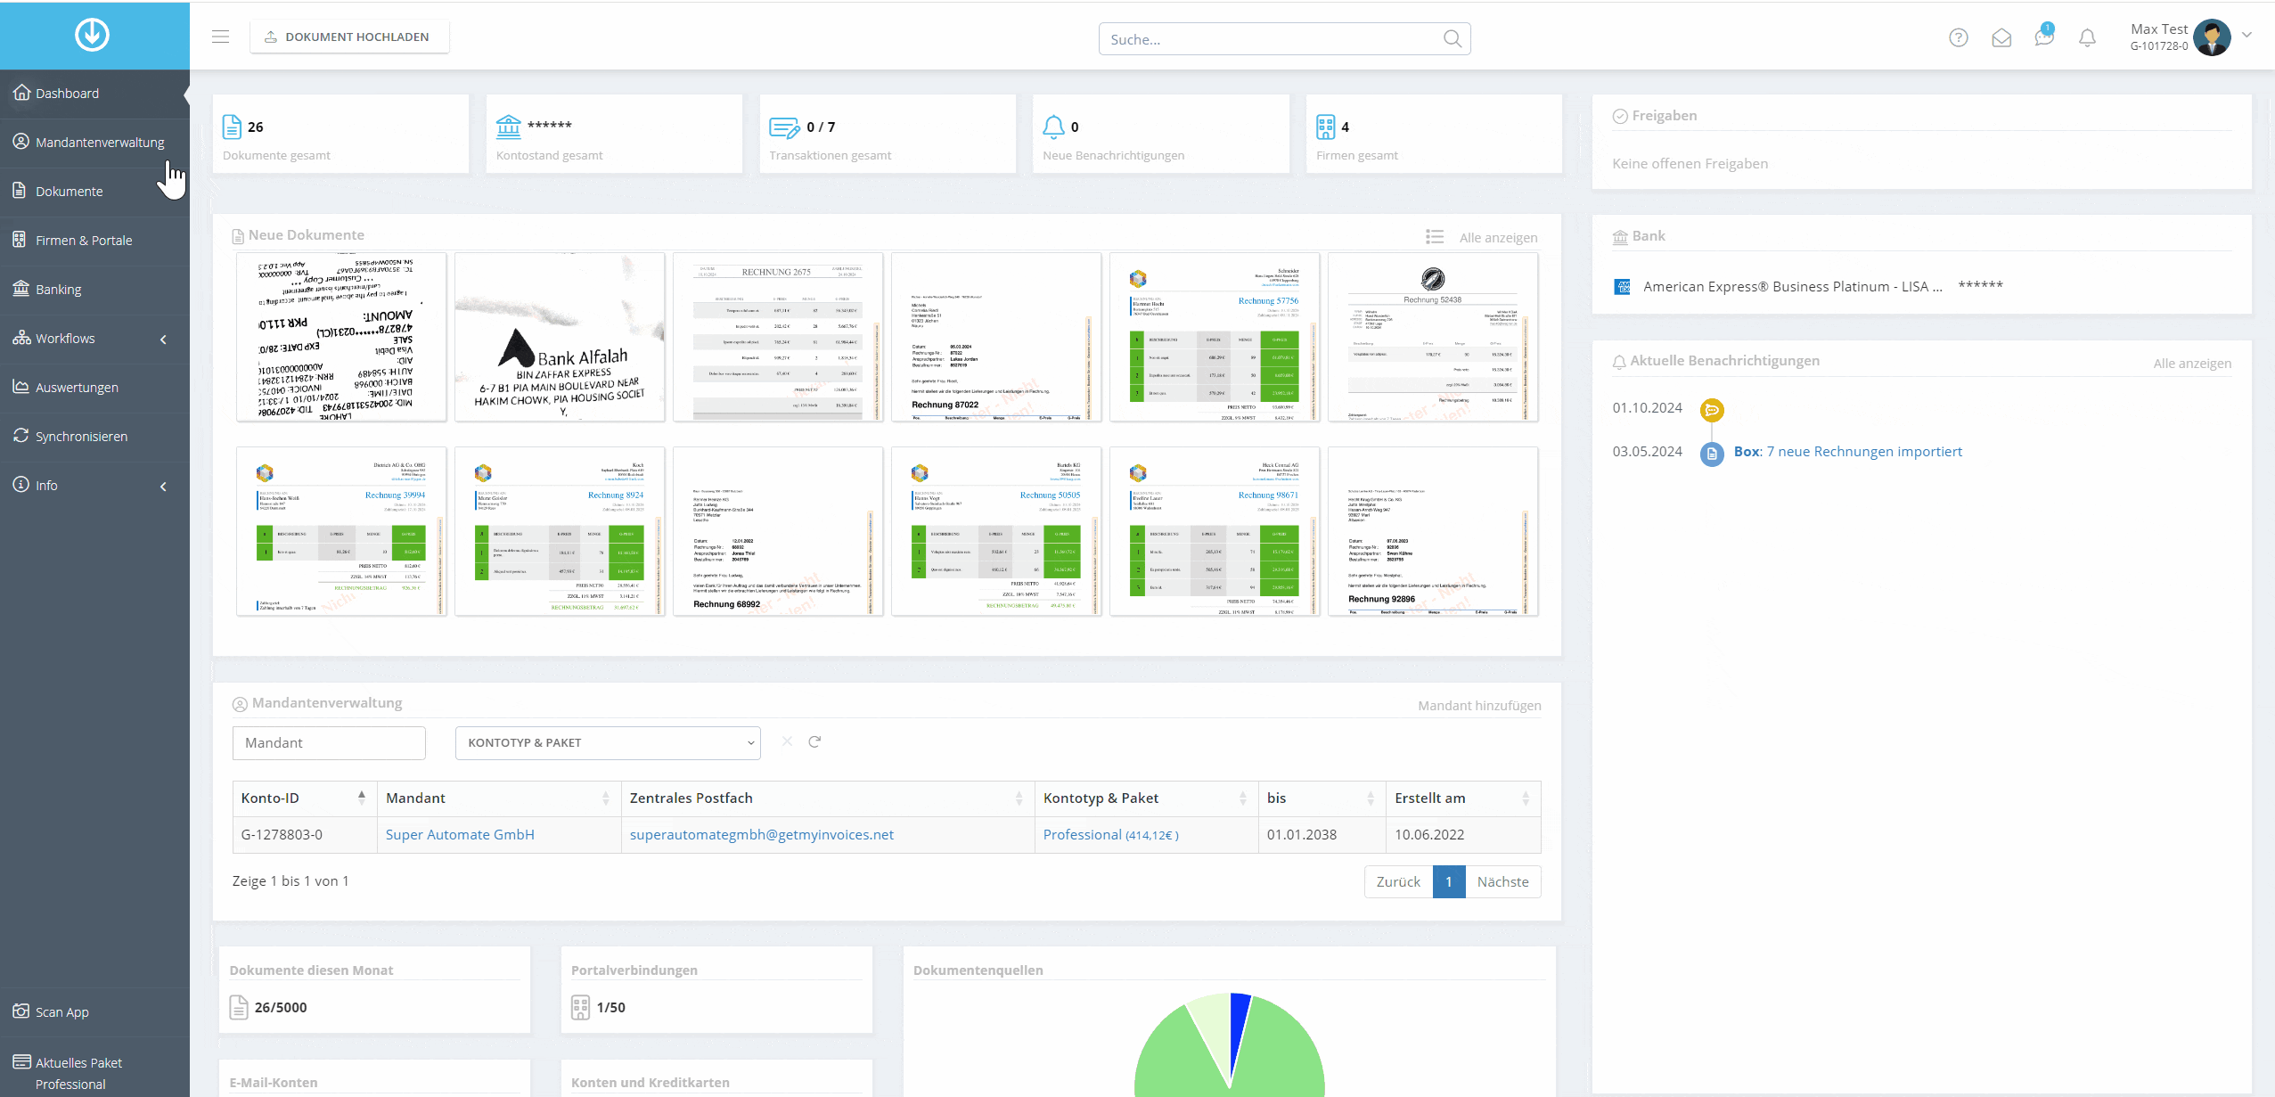2275x1097 pixels.
Task: Click the refresh icon beside Kontotyp filter
Action: [x=814, y=741]
